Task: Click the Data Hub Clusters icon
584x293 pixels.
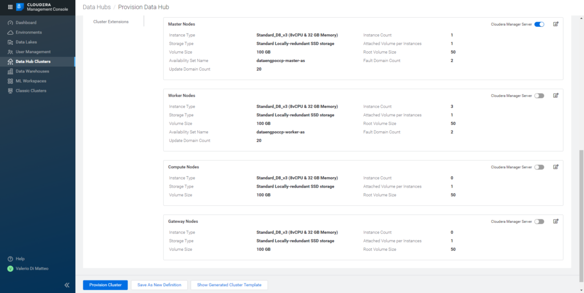Action: pyautogui.click(x=10, y=62)
